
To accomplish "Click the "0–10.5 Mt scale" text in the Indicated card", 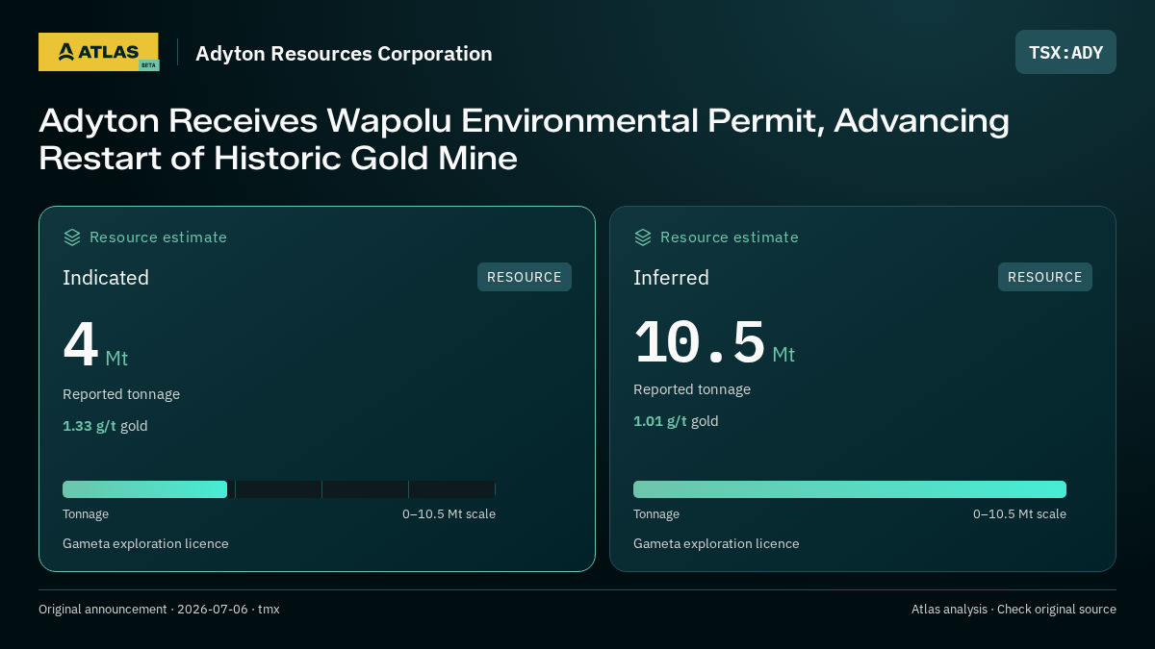I will [449, 514].
